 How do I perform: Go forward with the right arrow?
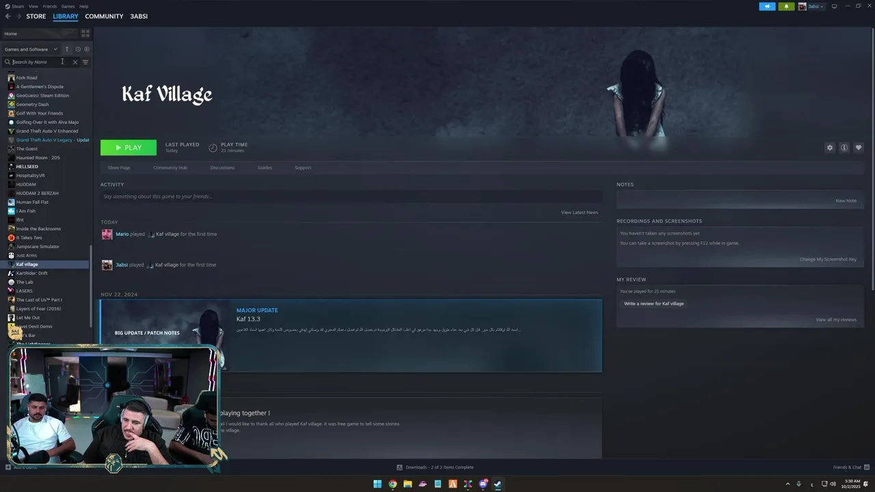pyautogui.click(x=18, y=16)
